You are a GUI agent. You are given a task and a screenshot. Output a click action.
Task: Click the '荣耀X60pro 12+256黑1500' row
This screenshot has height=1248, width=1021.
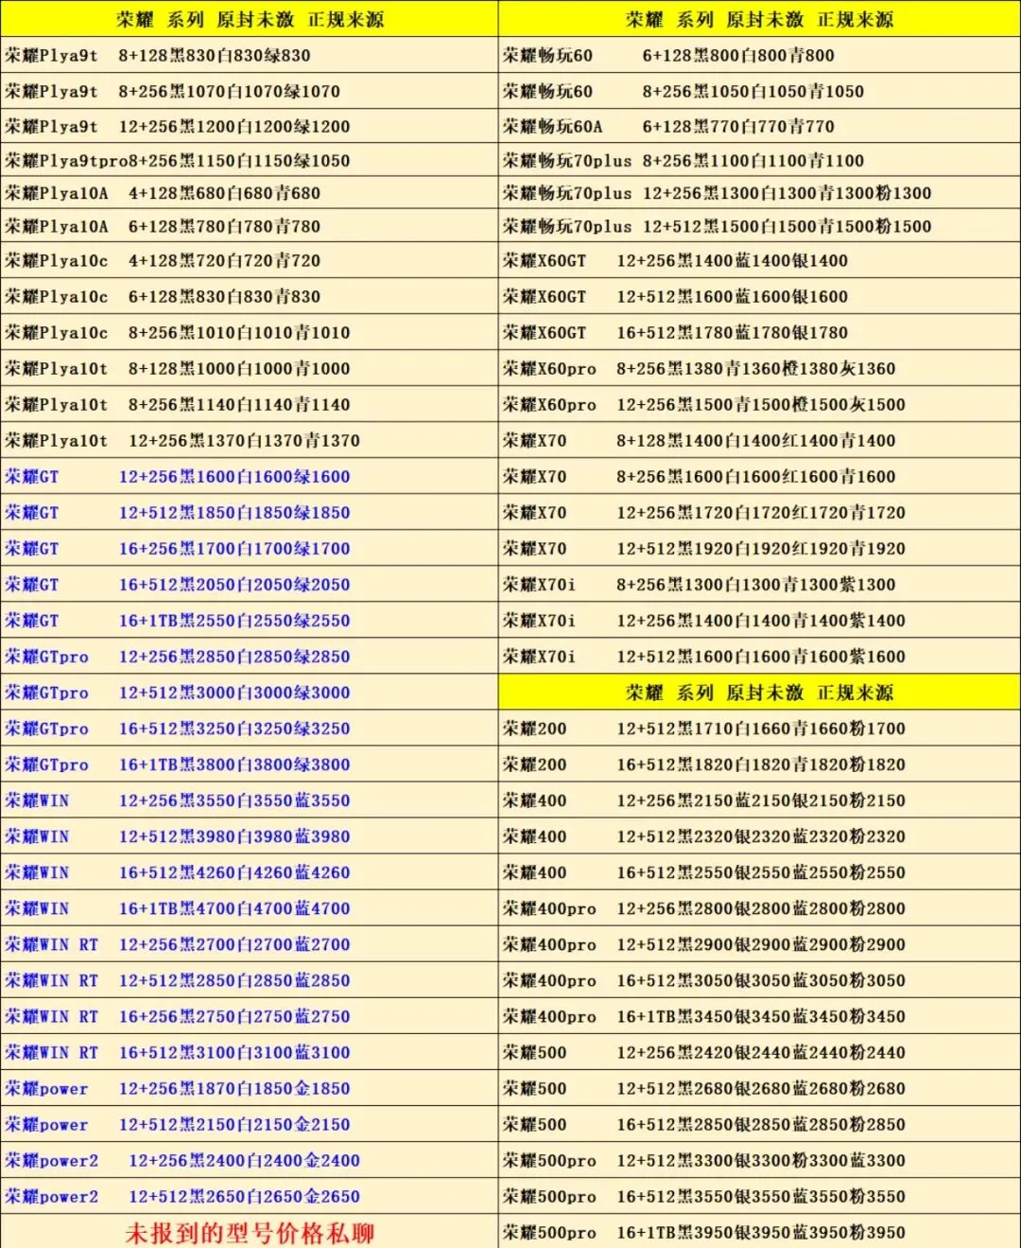tap(759, 405)
